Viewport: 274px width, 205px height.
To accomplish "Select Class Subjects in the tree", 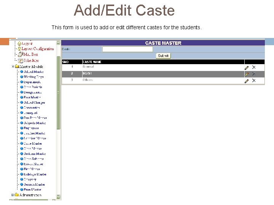I will click(x=33, y=159).
